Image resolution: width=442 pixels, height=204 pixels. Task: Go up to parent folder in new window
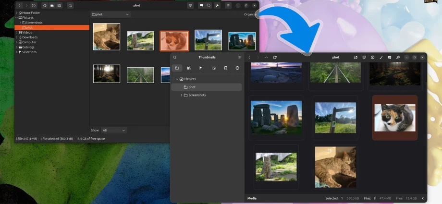coord(266,57)
